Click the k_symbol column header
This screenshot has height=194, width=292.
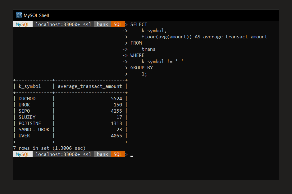30,86
